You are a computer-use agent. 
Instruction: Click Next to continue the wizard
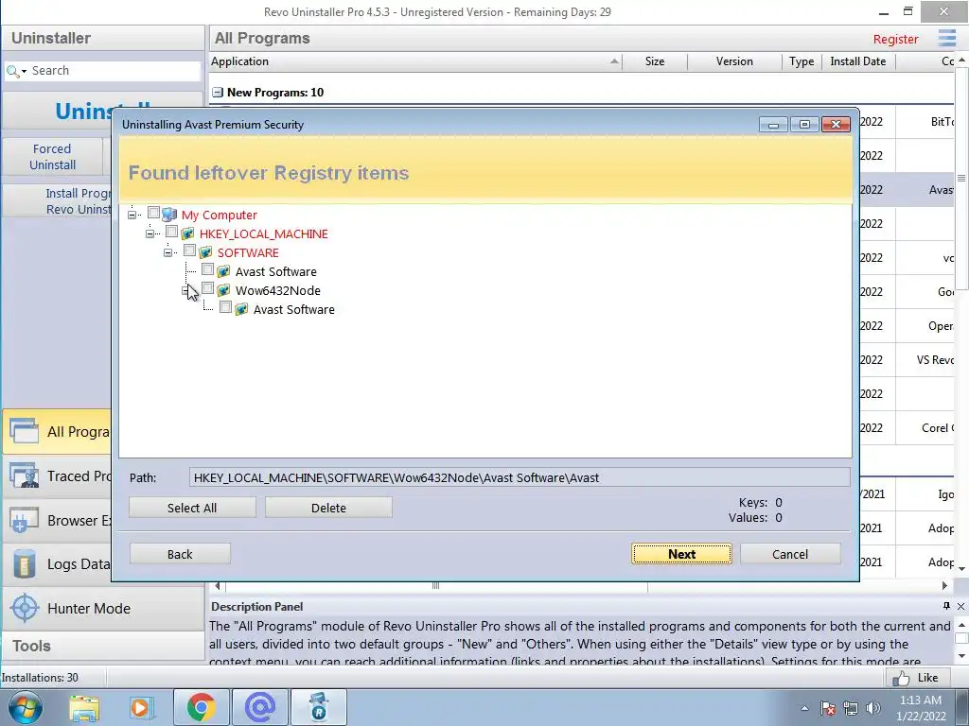pyautogui.click(x=681, y=554)
